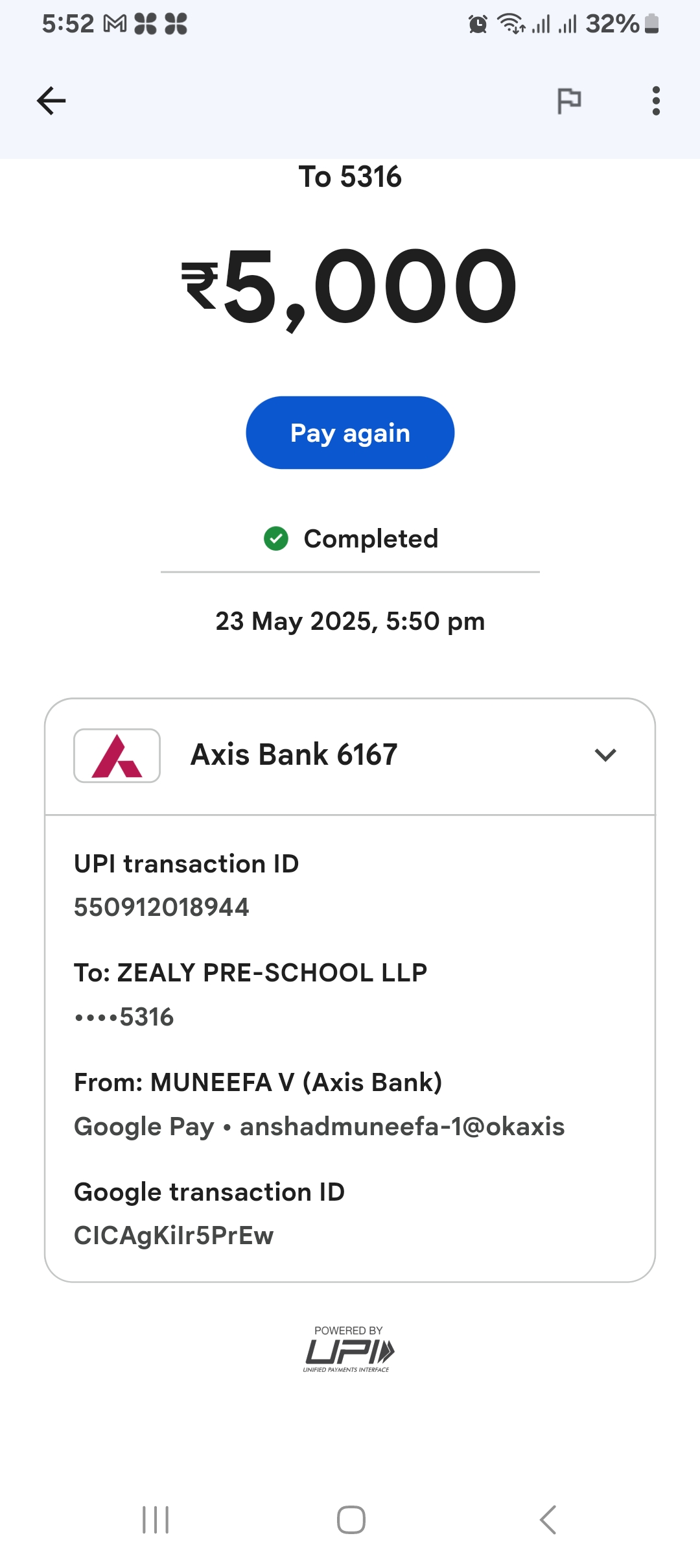The height and width of the screenshot is (1562, 700).
Task: Tap the flag report icon
Action: tap(569, 101)
